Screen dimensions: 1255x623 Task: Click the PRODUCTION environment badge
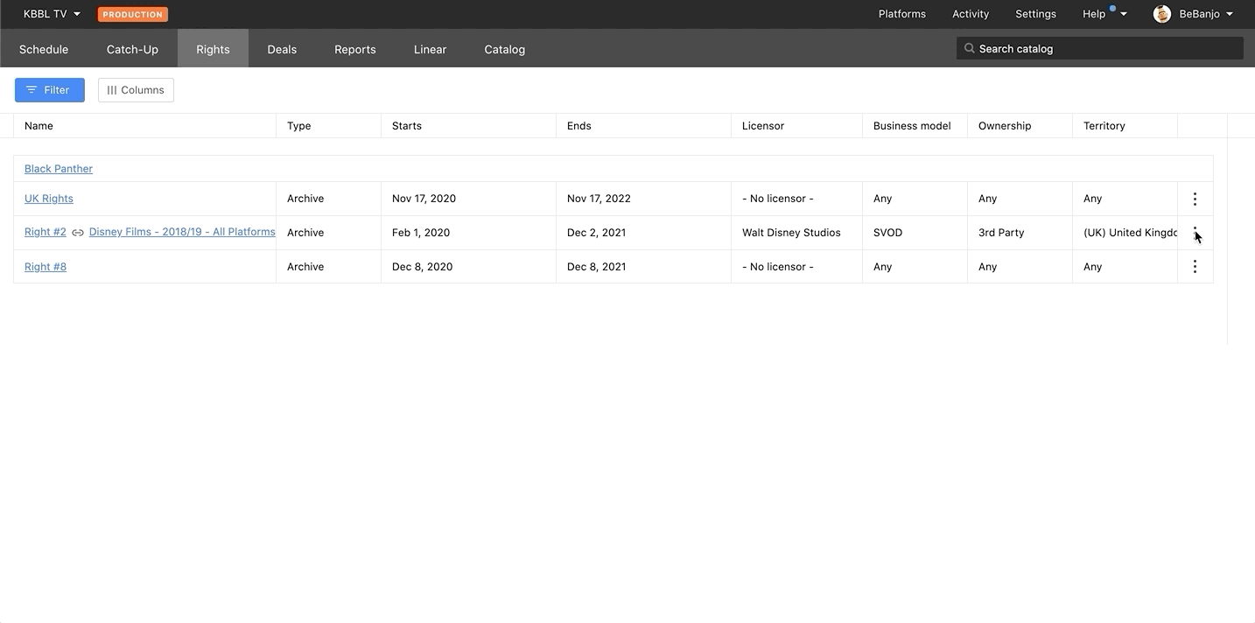pyautogui.click(x=133, y=14)
